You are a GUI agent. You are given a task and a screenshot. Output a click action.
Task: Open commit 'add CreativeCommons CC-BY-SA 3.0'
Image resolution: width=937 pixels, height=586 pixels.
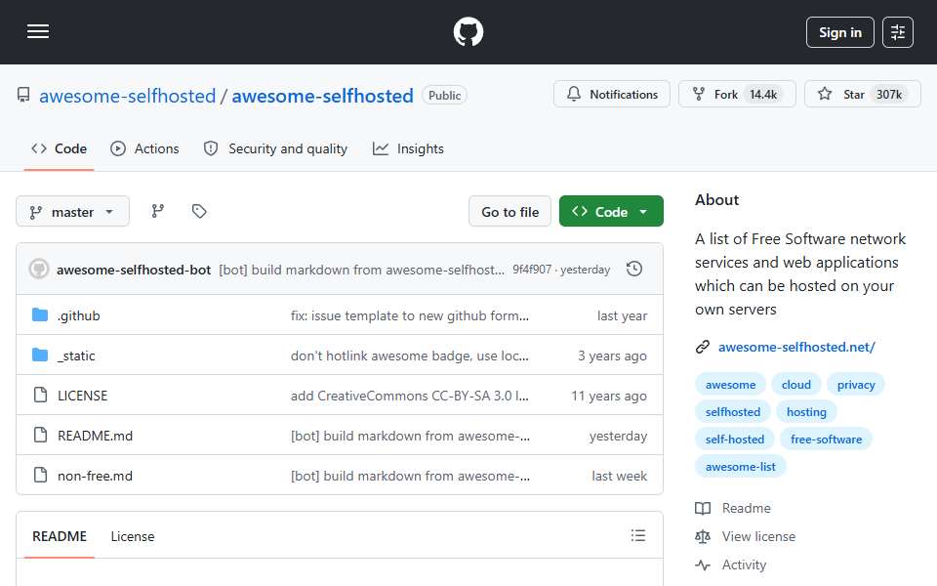click(x=409, y=396)
